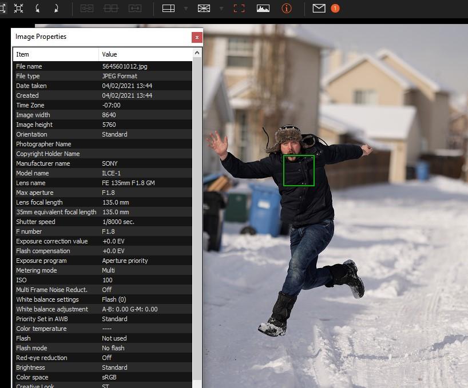Screen dimensions: 468x388
Task: Open the grid line dropdown arrow
Action: pyautogui.click(x=221, y=9)
